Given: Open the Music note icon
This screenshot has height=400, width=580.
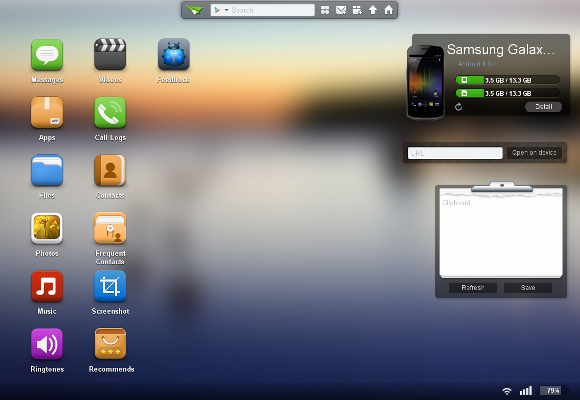Looking at the screenshot, I should click(x=47, y=286).
